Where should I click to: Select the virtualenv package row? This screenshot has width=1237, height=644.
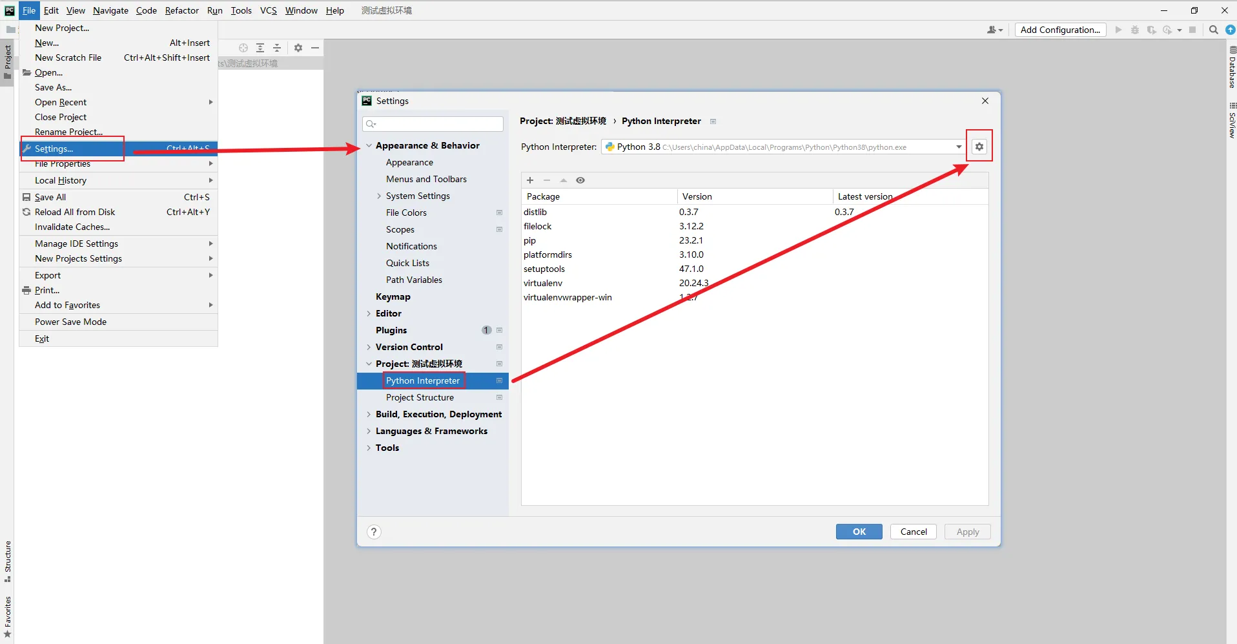coord(755,283)
